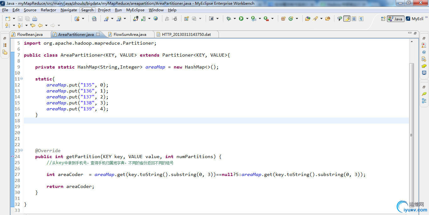Click the green Run button icon
Viewport: 429px width, 215px height.
241,19
